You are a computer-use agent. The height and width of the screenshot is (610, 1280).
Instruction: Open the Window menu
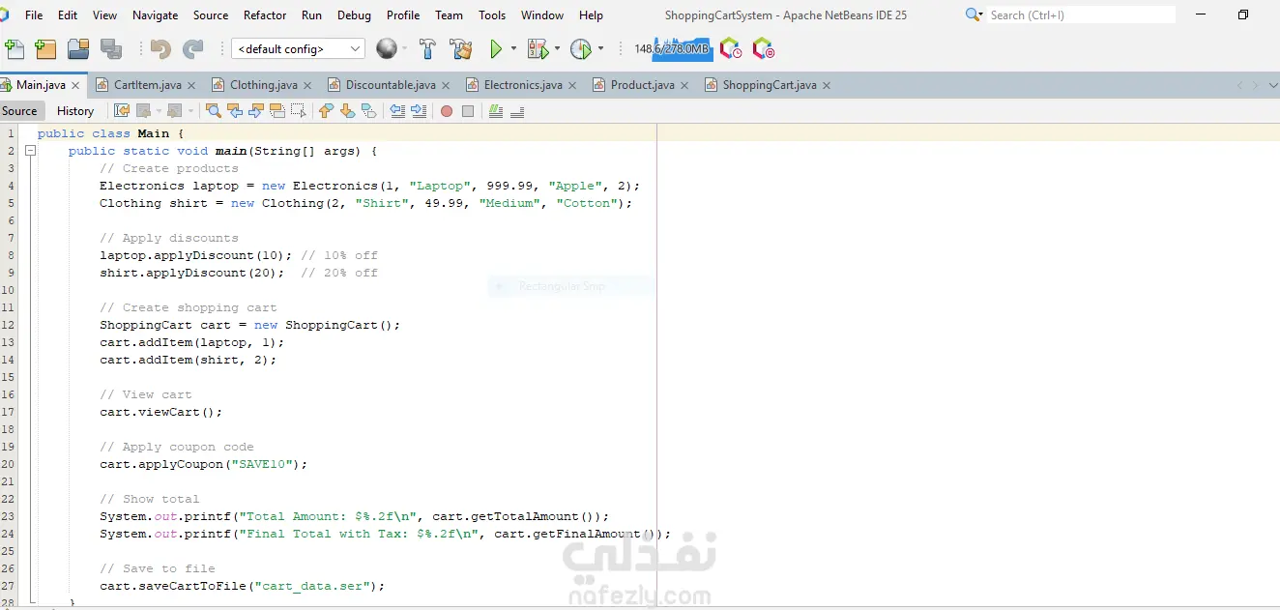[x=542, y=15]
